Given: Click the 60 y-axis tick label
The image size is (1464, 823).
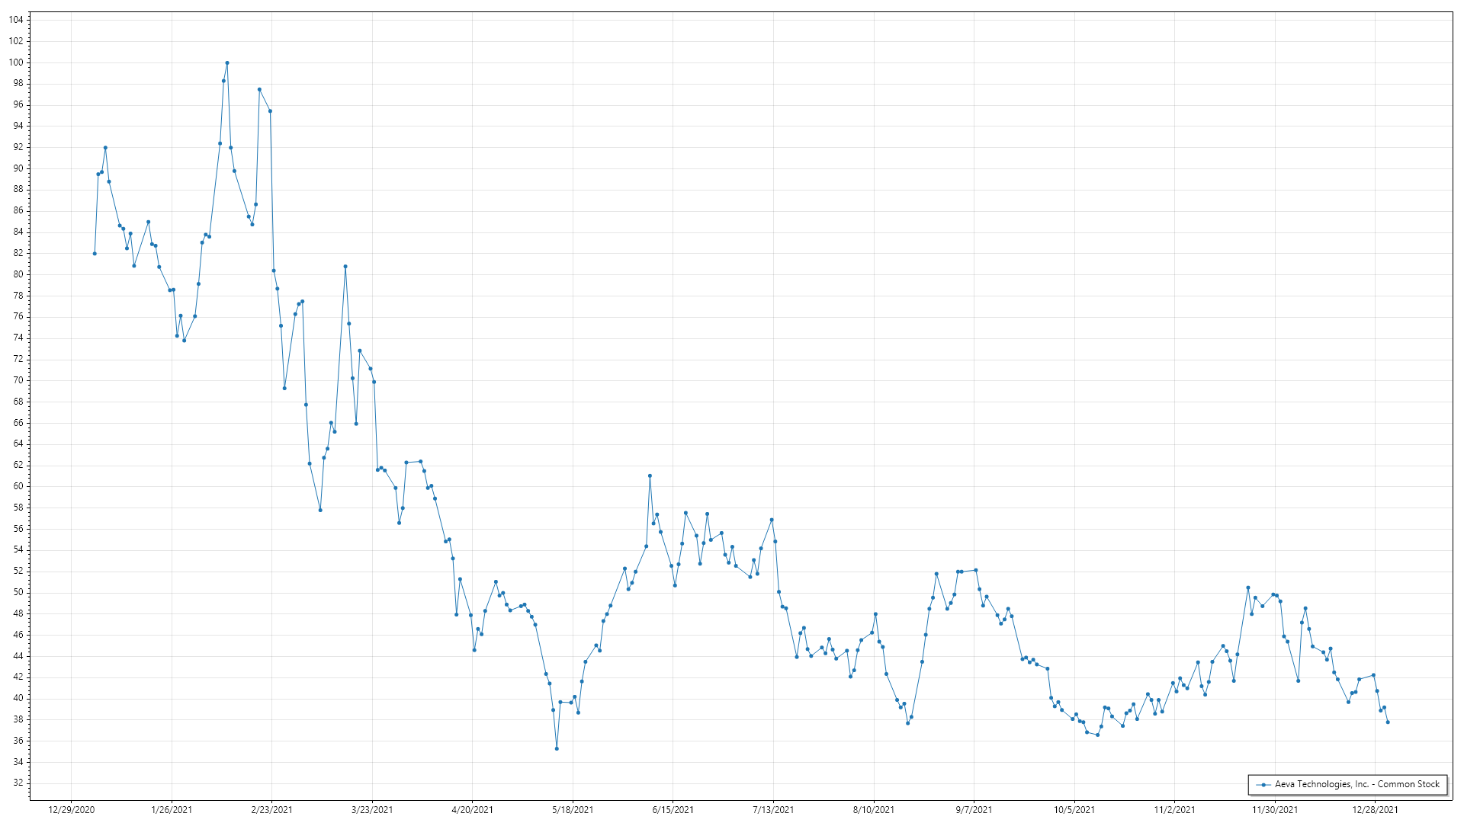Looking at the screenshot, I should pos(18,486).
